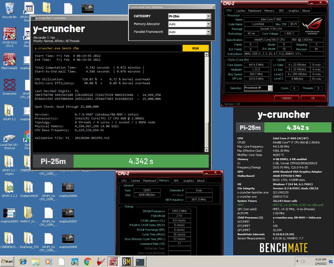The image size is (334, 267).
Task: Open the RealTemp_370 folder icon
Action: (x=29, y=240)
